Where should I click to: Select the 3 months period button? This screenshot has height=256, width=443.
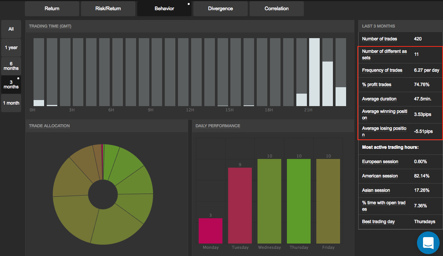point(11,85)
